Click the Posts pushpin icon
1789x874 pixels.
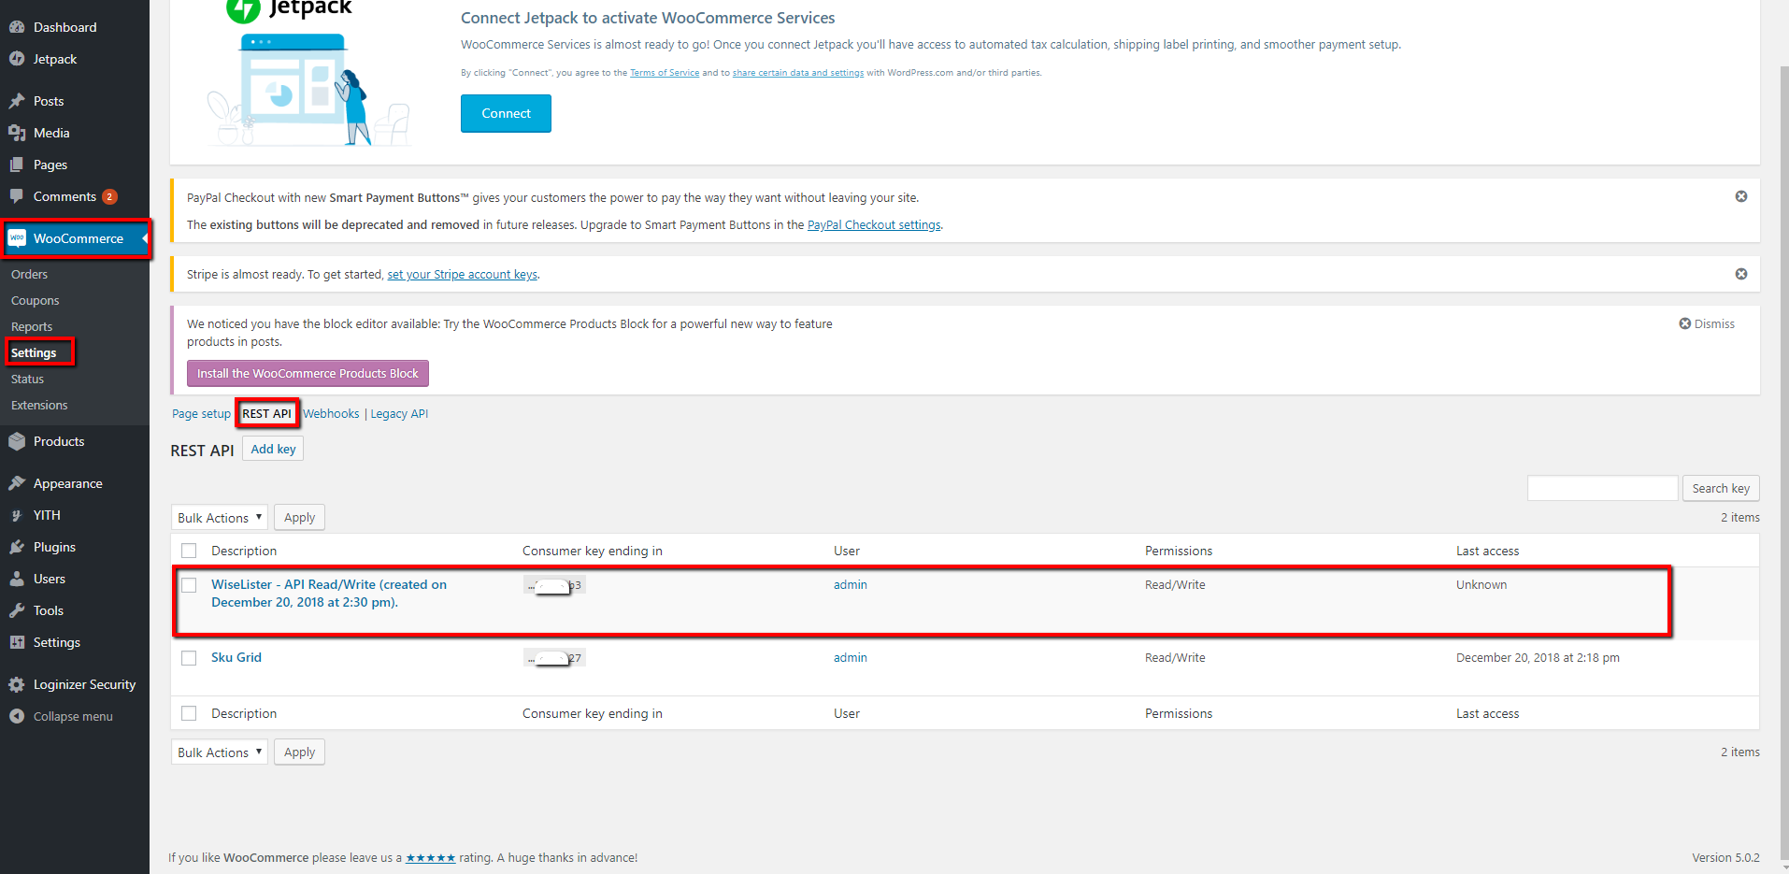[x=17, y=101]
